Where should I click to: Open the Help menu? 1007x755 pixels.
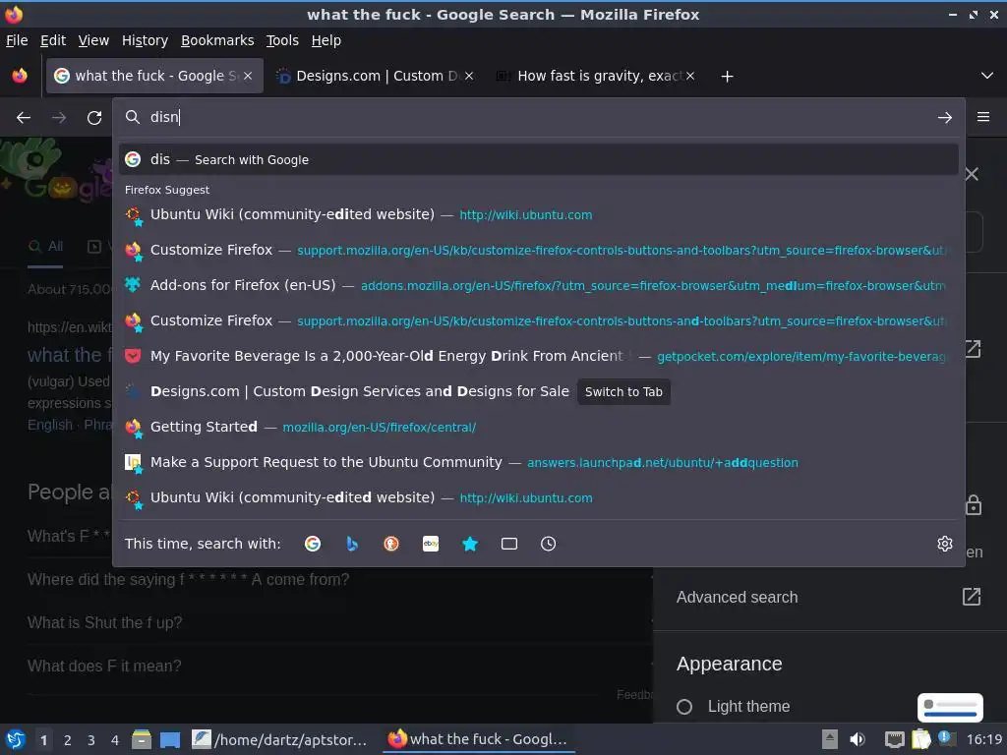tap(326, 40)
